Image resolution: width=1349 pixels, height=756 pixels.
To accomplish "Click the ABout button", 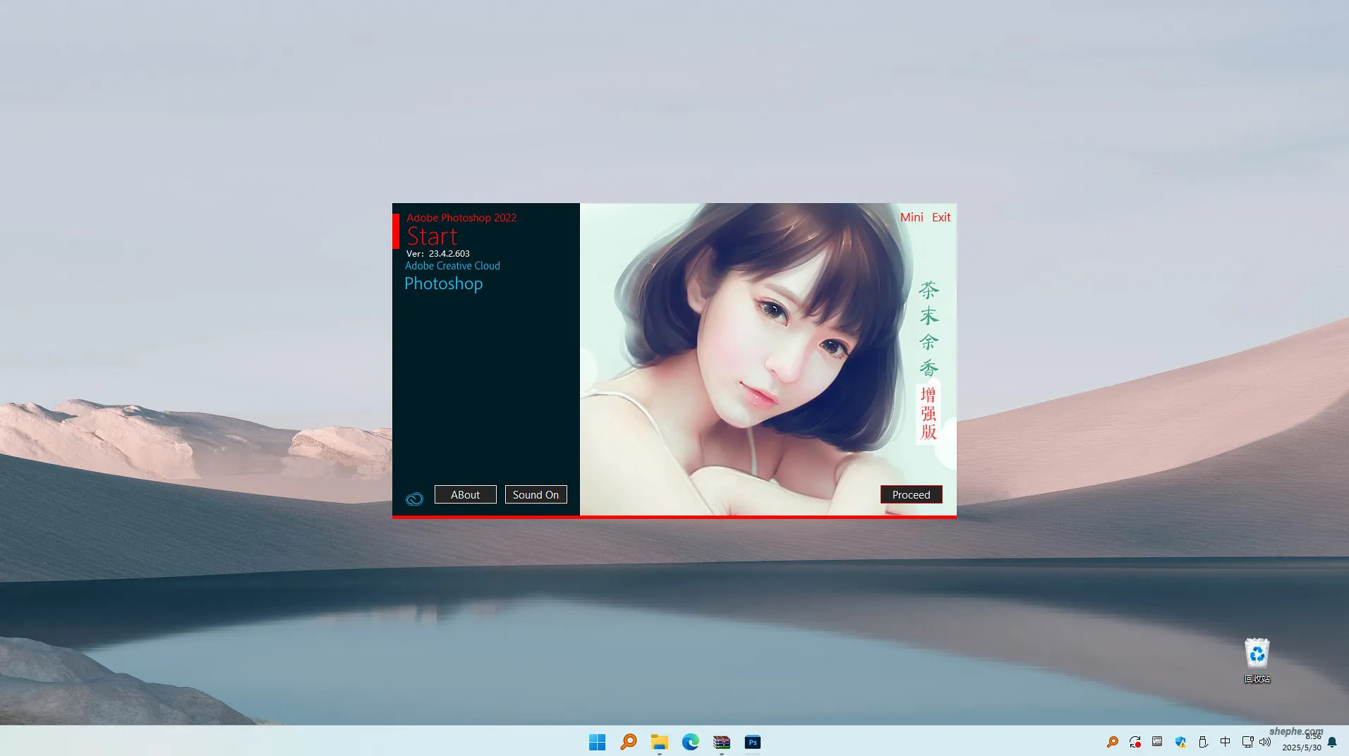I will coord(465,494).
